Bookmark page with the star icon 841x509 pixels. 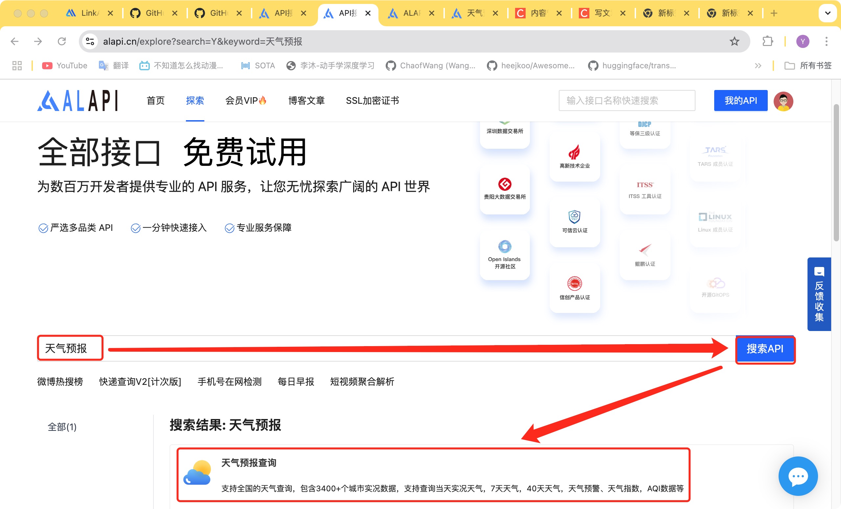click(x=734, y=42)
